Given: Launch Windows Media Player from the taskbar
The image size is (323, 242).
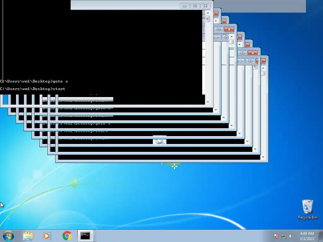Looking at the screenshot, I should [47, 236].
